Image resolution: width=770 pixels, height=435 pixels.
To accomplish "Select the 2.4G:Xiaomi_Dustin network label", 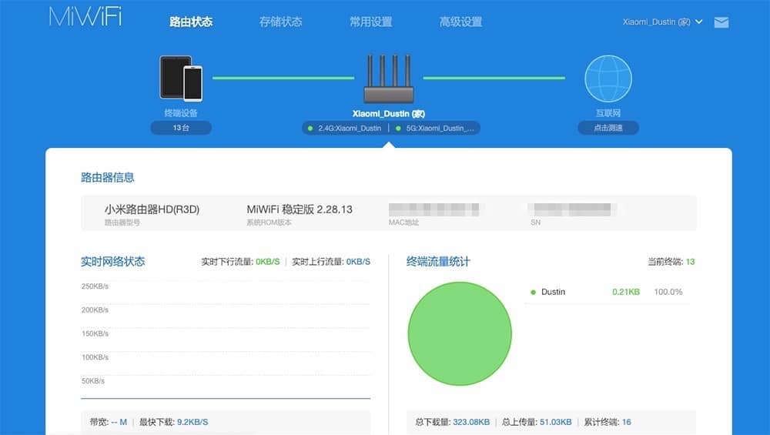I will point(350,128).
